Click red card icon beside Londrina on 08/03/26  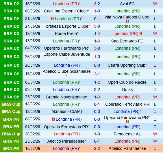click(53, 119)
